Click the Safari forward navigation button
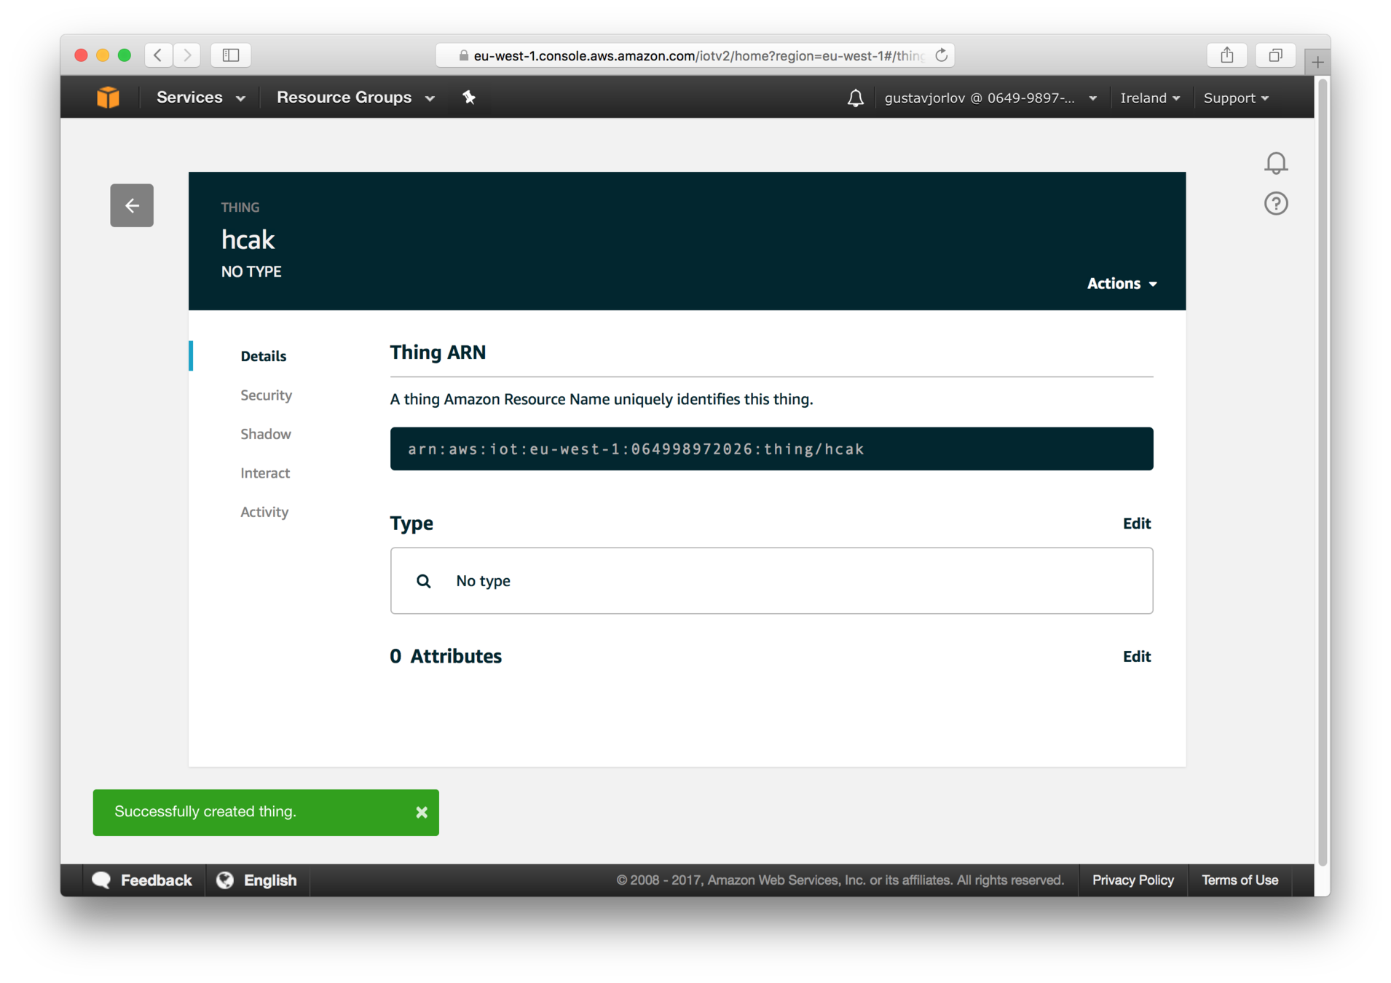The height and width of the screenshot is (983, 1391). 187,55
